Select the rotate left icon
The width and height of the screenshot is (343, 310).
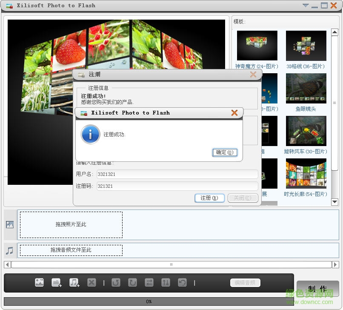coord(115,282)
